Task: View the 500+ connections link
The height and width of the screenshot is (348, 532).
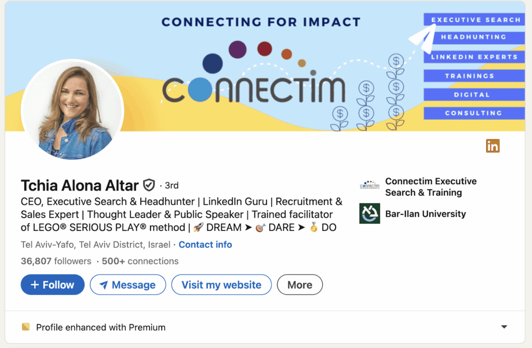Action: [140, 261]
